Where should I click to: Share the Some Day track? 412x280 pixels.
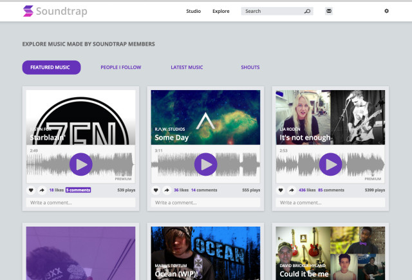tap(166, 191)
